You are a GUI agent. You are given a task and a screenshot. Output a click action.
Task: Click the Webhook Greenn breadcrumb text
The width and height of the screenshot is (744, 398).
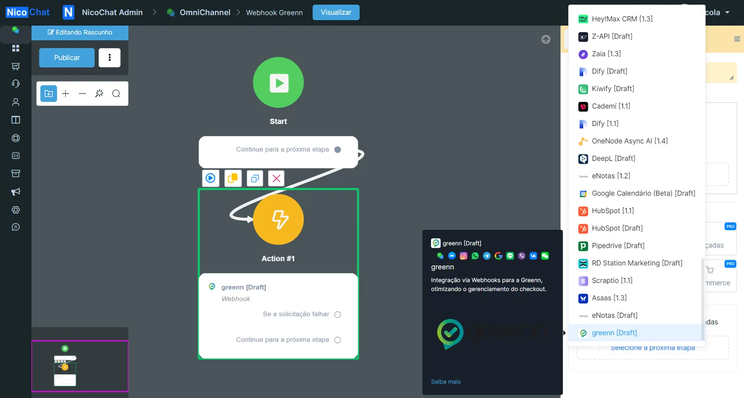pos(274,13)
